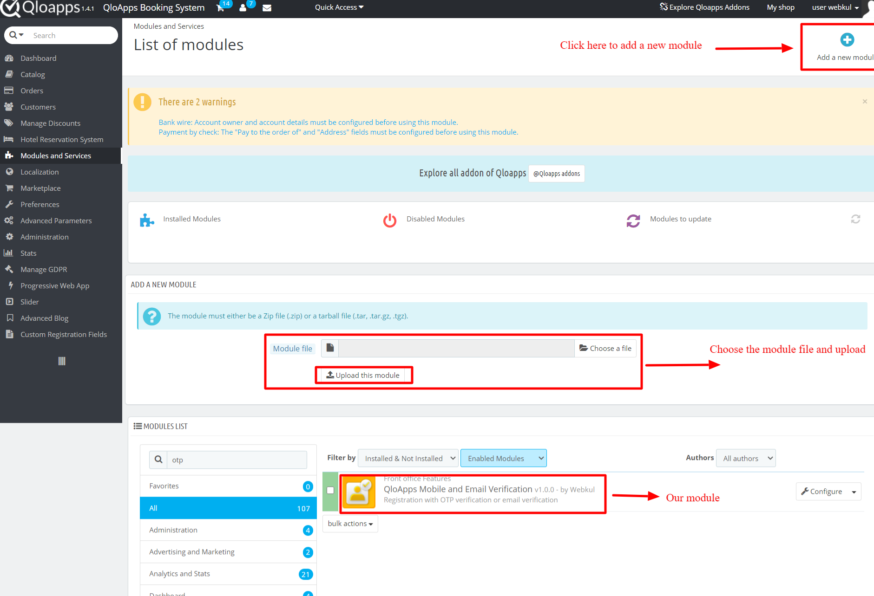
Task: Open the Installed Modules puzzle icon
Action: tap(146, 220)
